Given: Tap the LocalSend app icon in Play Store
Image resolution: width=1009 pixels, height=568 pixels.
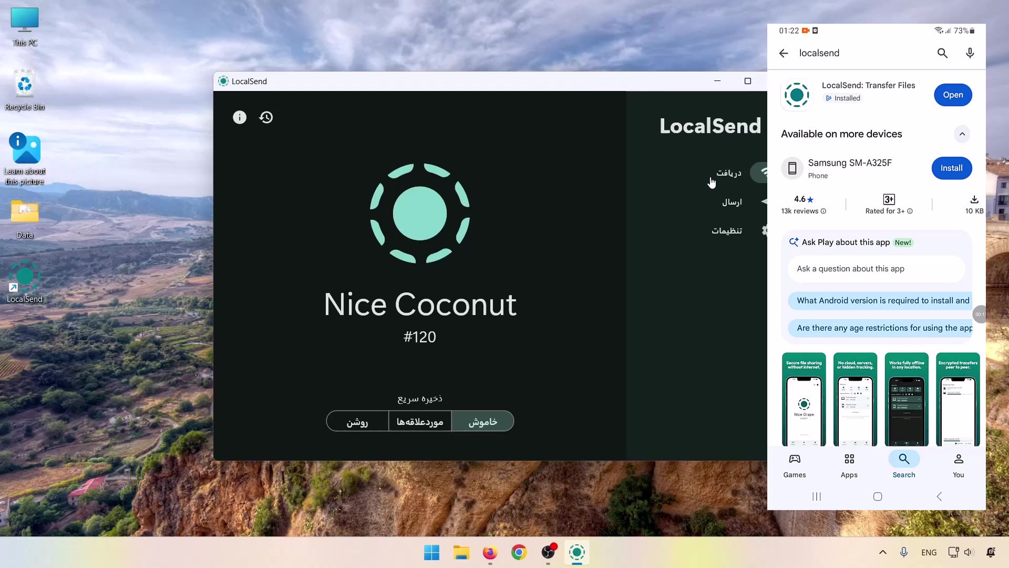Looking at the screenshot, I should pyautogui.click(x=797, y=95).
